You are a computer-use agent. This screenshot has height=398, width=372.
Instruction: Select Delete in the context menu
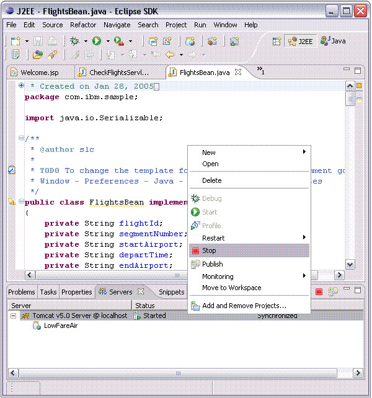click(x=249, y=180)
